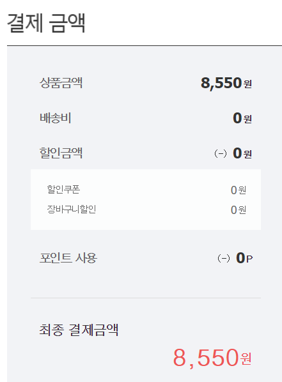Click the white discount detail box

click(146, 199)
